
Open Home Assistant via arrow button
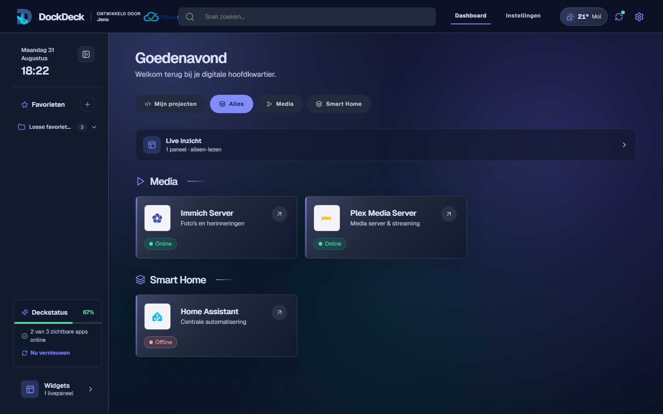click(x=279, y=312)
